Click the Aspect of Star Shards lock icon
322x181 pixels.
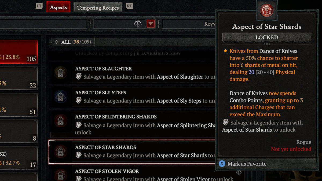(x=60, y=152)
